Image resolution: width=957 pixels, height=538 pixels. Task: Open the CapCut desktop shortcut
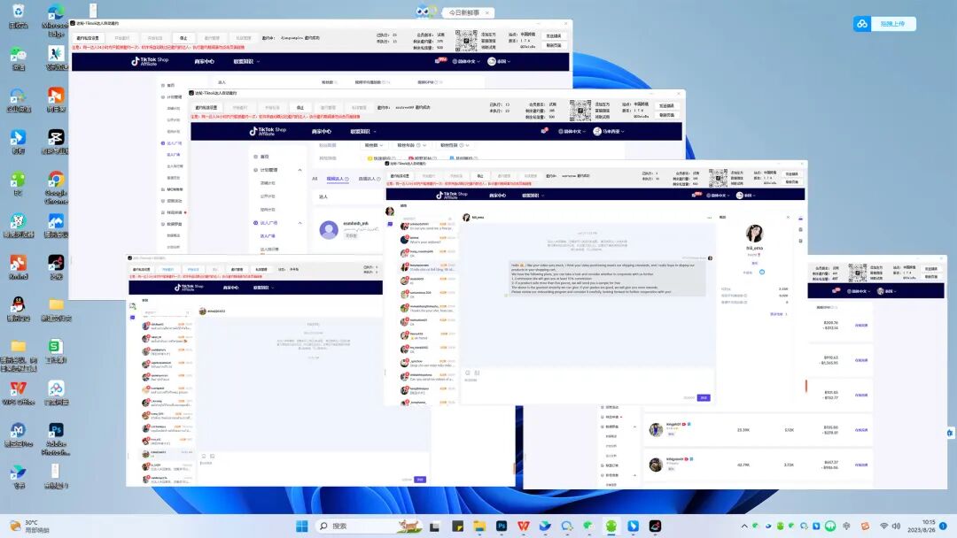click(56, 142)
